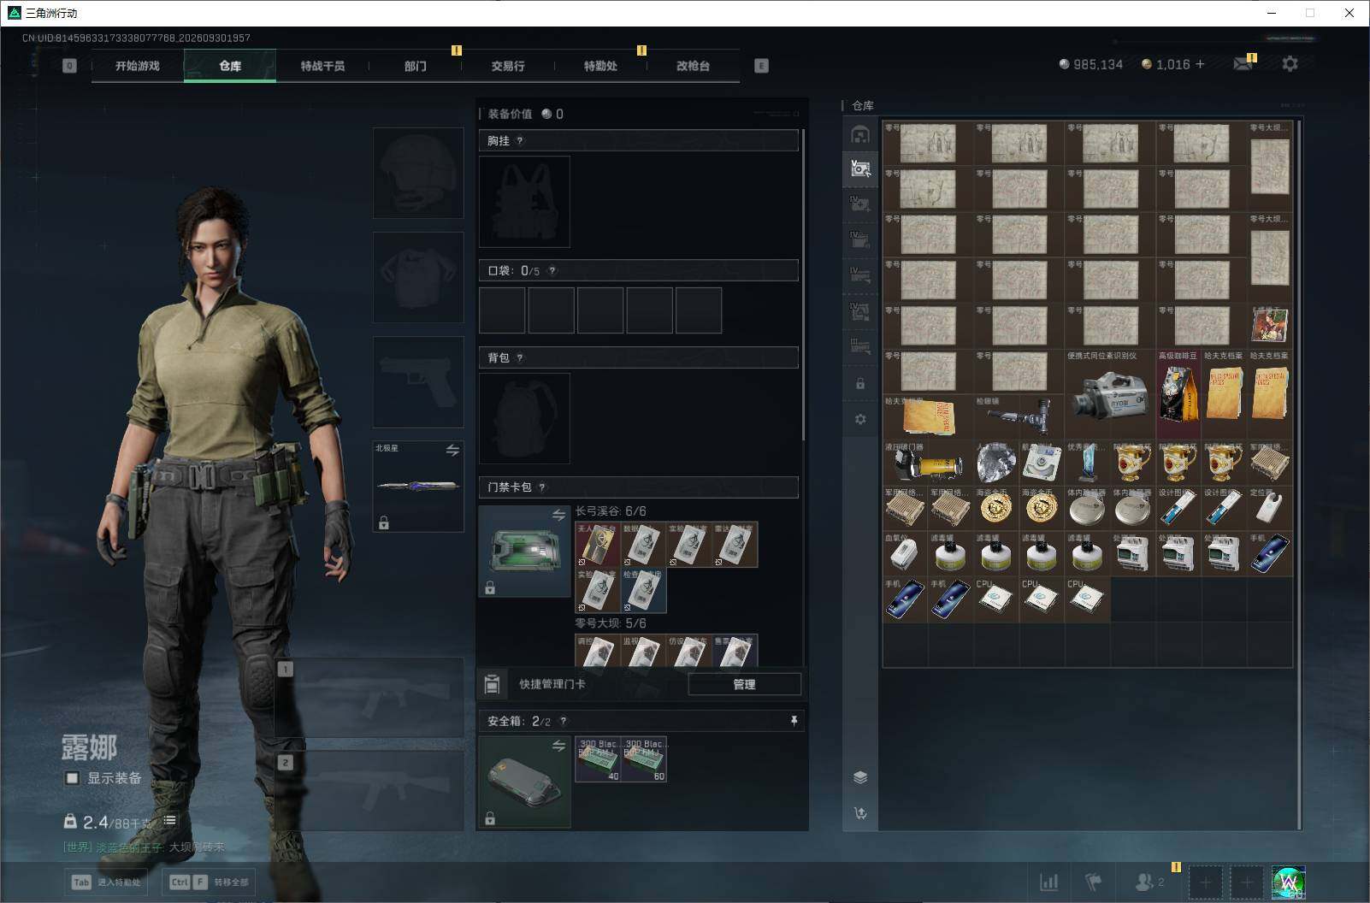Click the sort items icon in warehouse sidebar
1370x903 pixels.
tap(860, 813)
